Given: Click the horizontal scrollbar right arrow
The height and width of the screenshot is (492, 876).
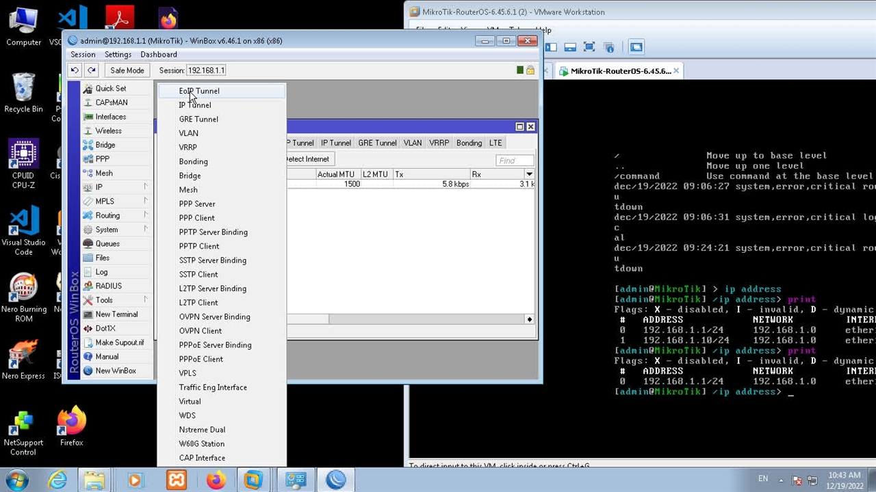Looking at the screenshot, I should point(529,319).
